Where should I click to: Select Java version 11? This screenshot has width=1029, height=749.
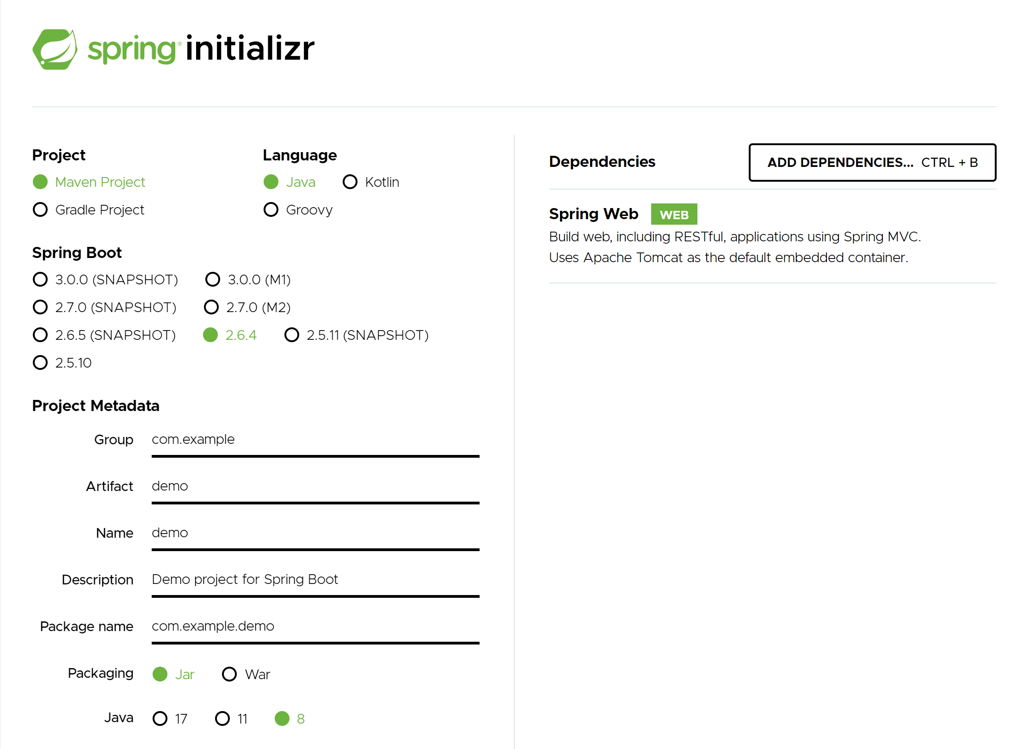[x=223, y=718]
